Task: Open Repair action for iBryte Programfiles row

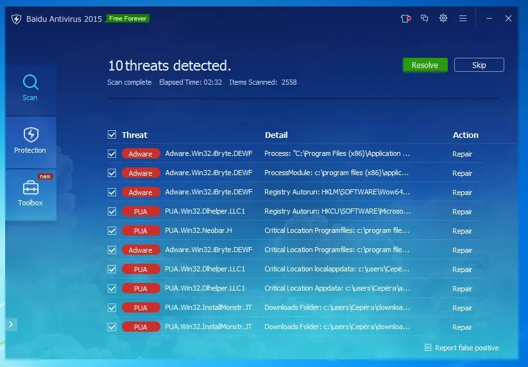Action: click(462, 250)
